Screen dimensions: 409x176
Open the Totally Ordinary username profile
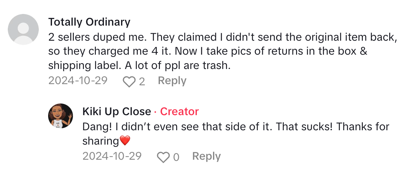(89, 22)
